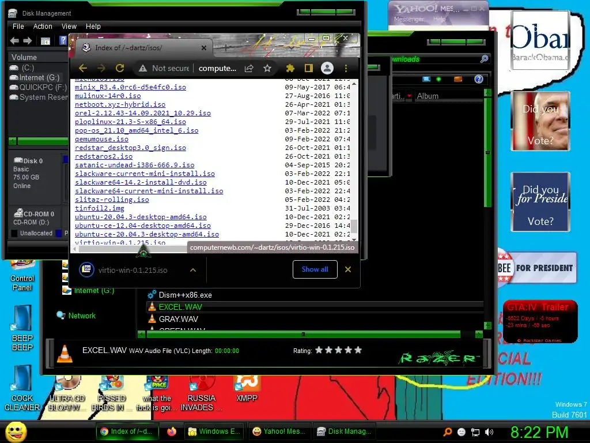The image size is (590, 443).
Task: Select the QUICKPC (F:) volume row
Action: pyautogui.click(x=39, y=88)
